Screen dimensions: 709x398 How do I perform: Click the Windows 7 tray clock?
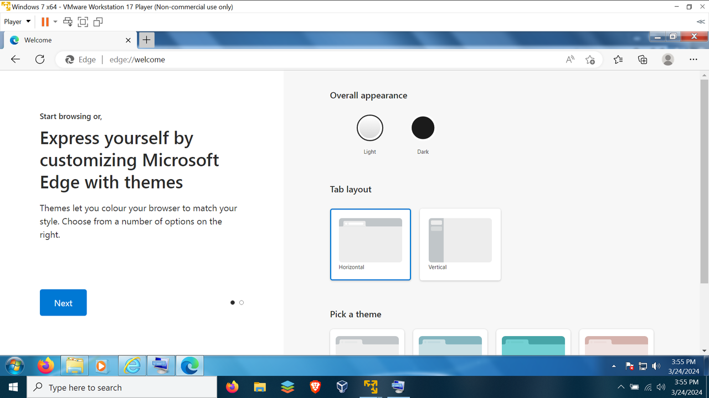pyautogui.click(x=685, y=366)
